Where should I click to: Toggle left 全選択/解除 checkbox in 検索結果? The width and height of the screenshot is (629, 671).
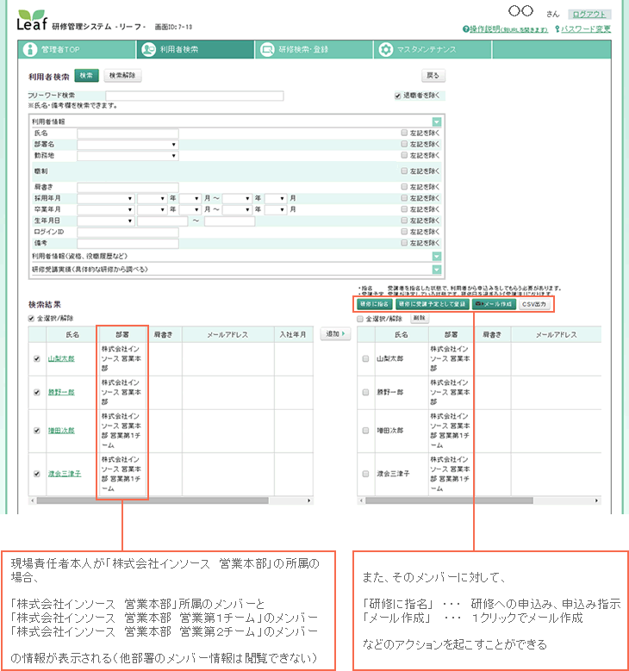click(x=31, y=319)
